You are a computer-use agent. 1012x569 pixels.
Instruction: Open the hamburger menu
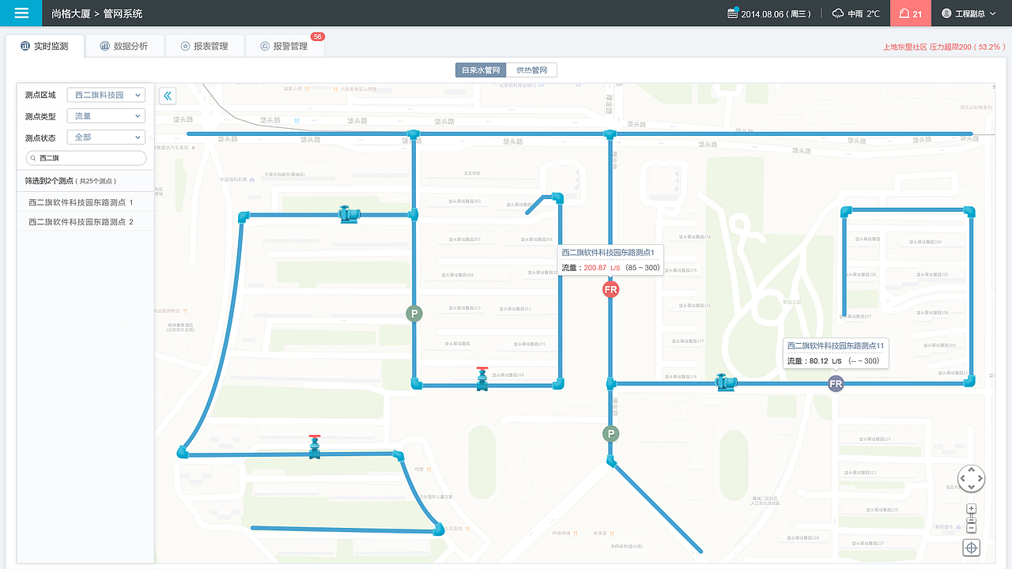21,13
